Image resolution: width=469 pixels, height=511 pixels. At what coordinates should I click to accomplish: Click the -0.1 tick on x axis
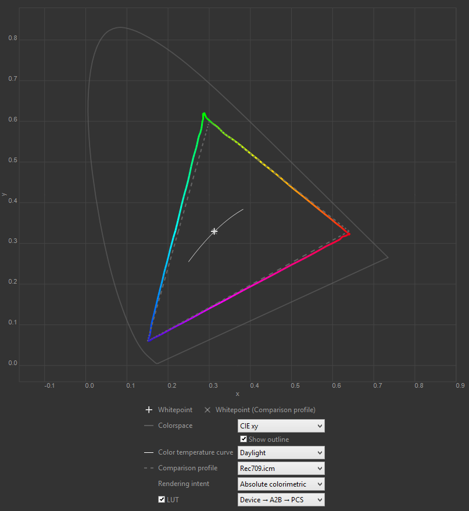pos(49,385)
